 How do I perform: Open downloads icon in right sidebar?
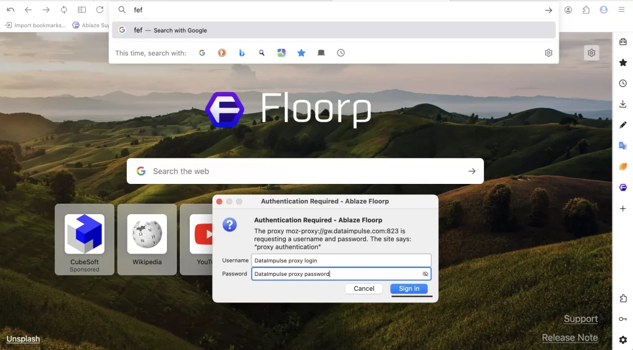click(x=623, y=104)
